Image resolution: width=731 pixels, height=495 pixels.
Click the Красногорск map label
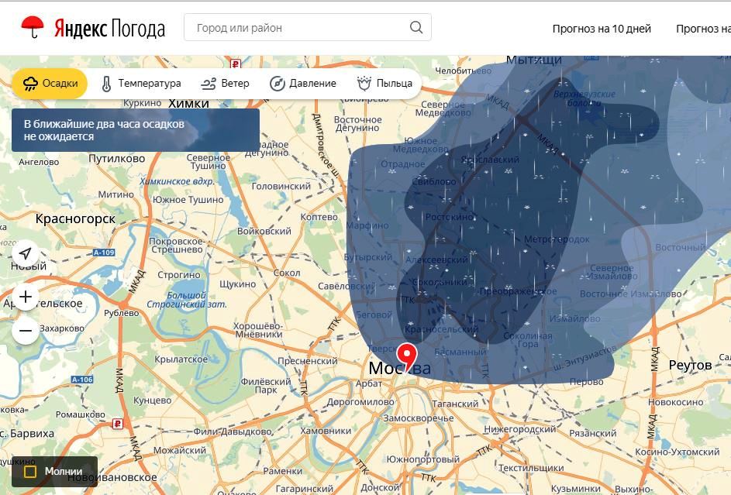tap(75, 219)
